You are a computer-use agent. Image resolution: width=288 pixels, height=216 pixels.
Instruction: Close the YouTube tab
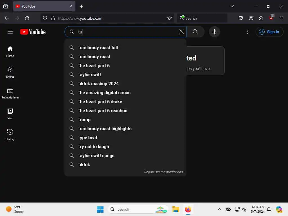click(71, 6)
